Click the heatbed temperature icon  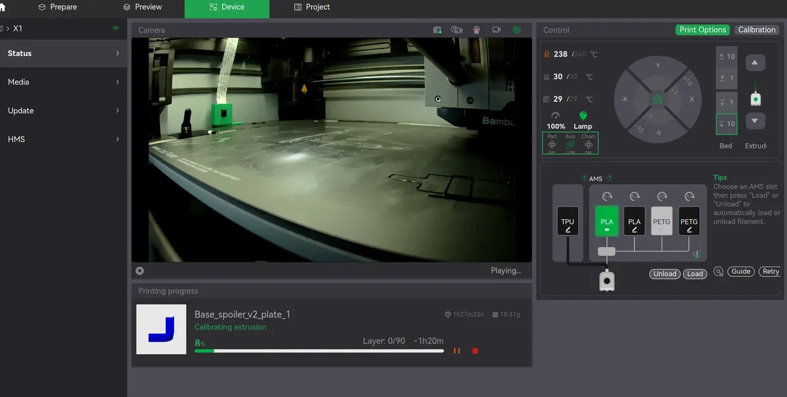coord(546,77)
